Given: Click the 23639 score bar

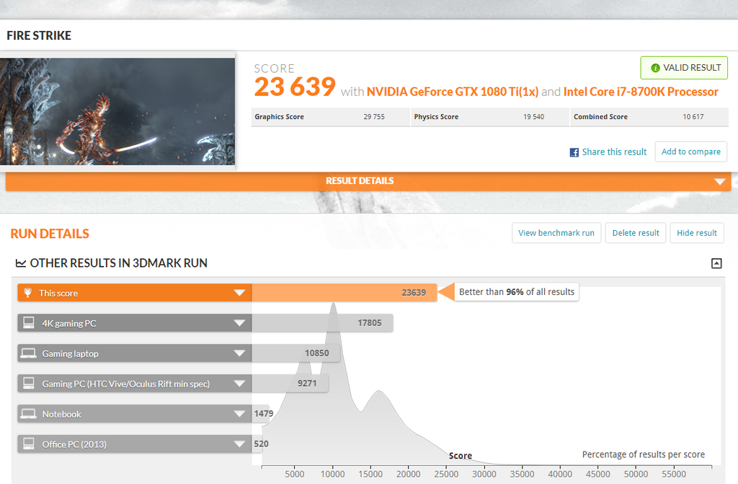Looking at the screenshot, I should [x=344, y=293].
